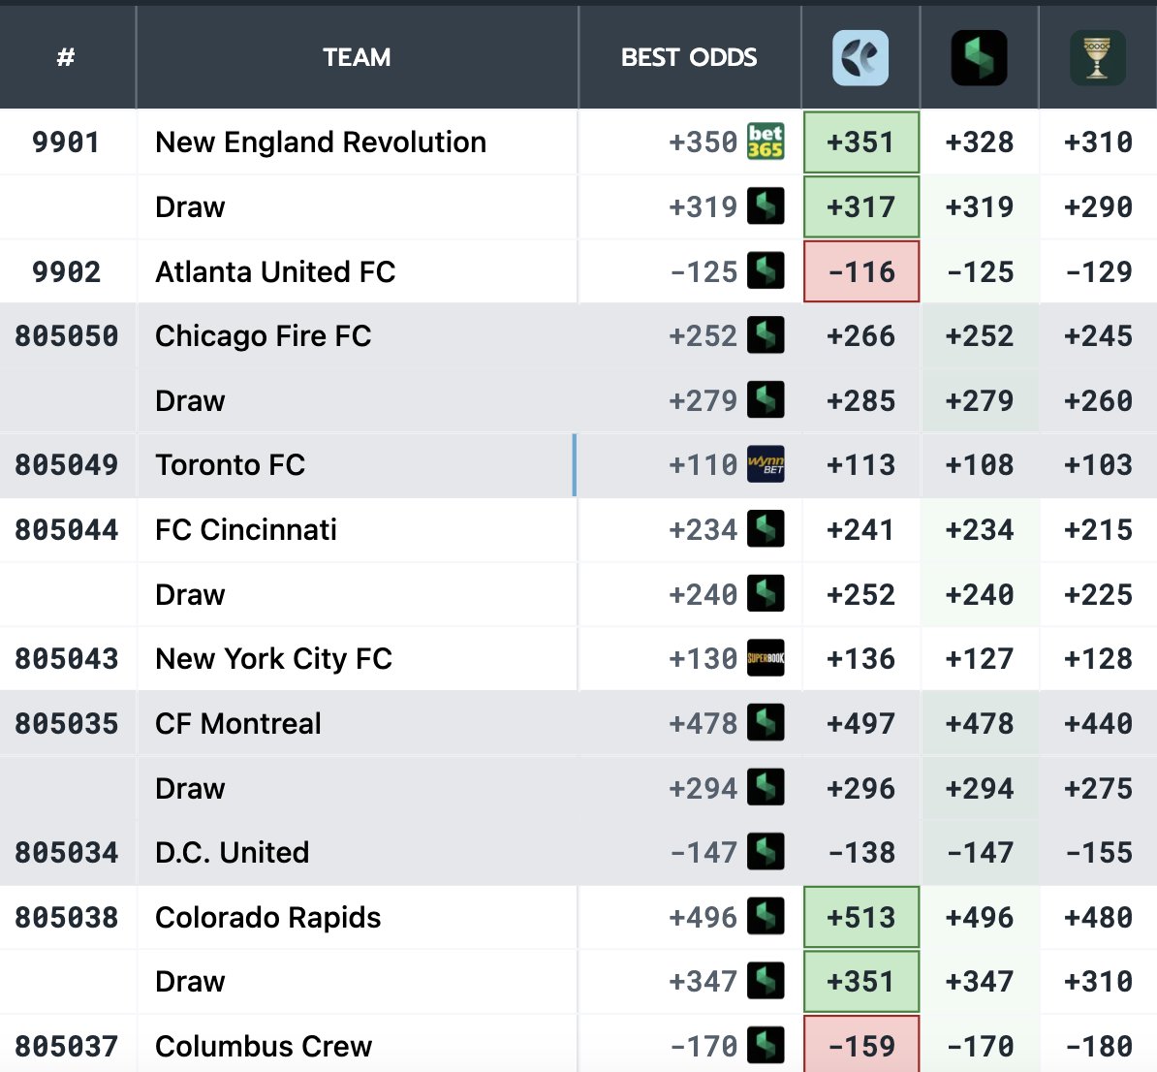This screenshot has height=1072, width=1157.
Task: Sort by the TEAM column header
Action: point(358,57)
